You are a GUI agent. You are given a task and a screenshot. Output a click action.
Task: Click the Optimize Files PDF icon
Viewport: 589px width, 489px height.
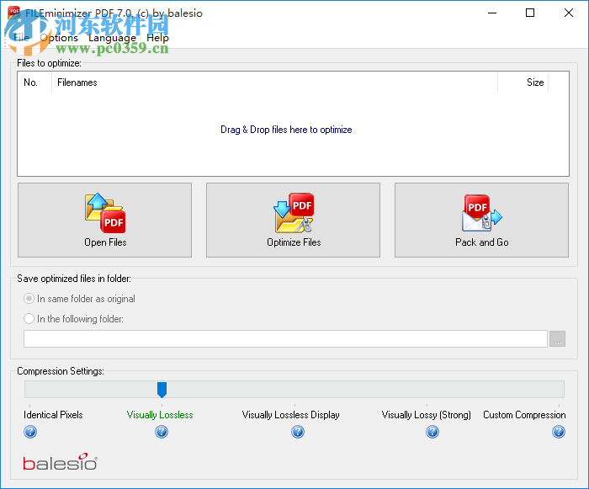pos(294,213)
